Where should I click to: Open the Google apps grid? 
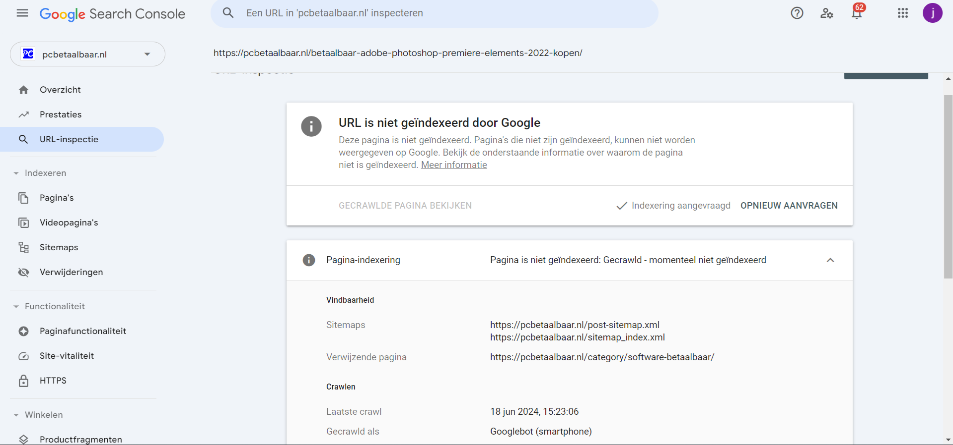(903, 13)
